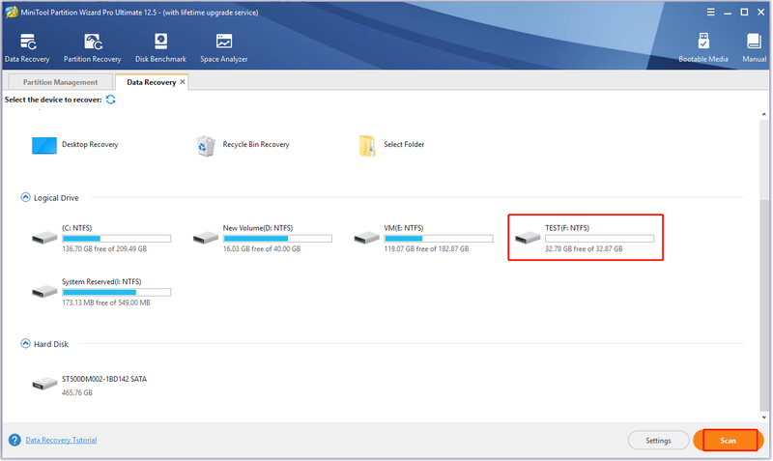Click the "New Volume(D: NTFS)" label
The width and height of the screenshot is (773, 461).
(x=258, y=228)
